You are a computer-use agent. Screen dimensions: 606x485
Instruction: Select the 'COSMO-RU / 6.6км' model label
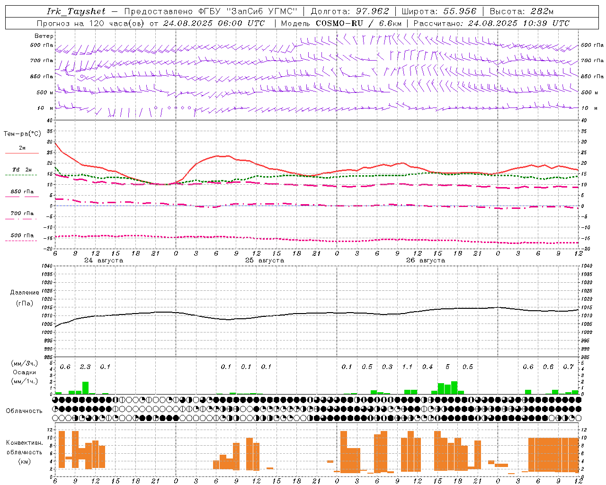[x=359, y=23]
